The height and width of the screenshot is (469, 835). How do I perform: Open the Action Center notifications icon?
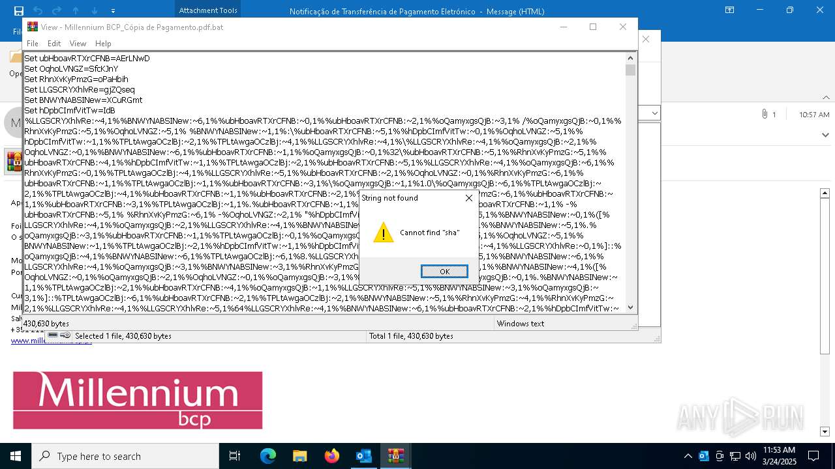[x=813, y=456]
